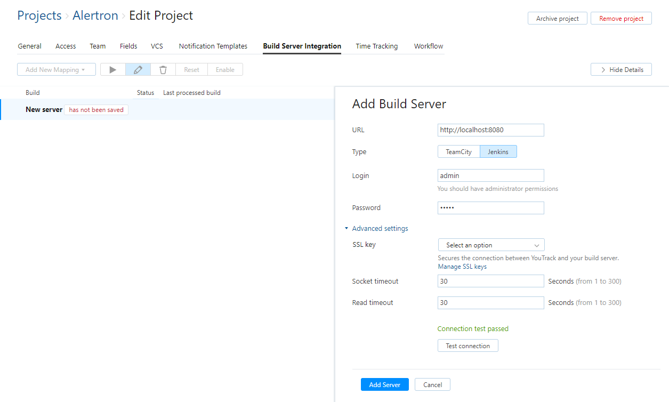Click the Run (play) toolbar icon
This screenshot has height=402, width=669.
112,70
